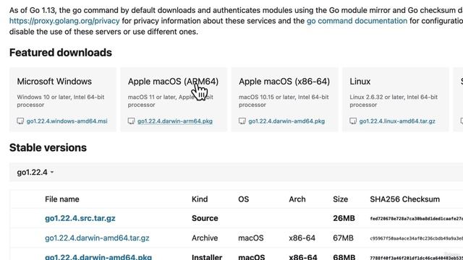Screen dimensions: 463x260
Task: Download go1.22.4.darwin-arm64.pkg featured file
Action: tap(175, 121)
